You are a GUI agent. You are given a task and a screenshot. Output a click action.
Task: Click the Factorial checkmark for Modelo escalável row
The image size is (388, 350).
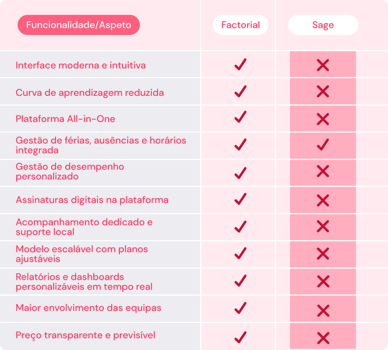pos(241,253)
